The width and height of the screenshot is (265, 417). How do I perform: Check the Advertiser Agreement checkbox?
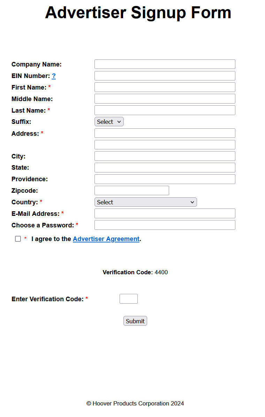(x=18, y=239)
